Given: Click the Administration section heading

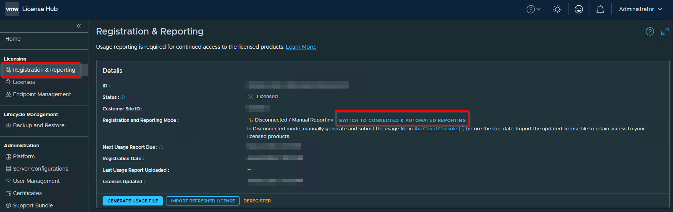Looking at the screenshot, I should click(x=22, y=146).
